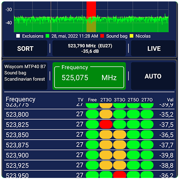Click green 2T70 indicator for 523,900
179x179 pixels.
pos(147,155)
